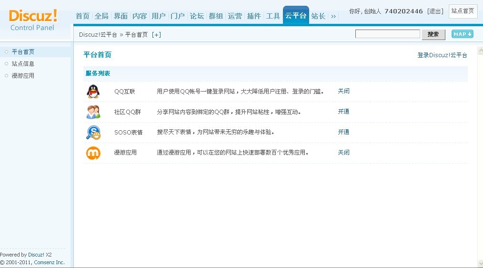This screenshot has width=483, height=268.
Task: Click 关闭 for 漫游应用 service
Action: [343, 152]
